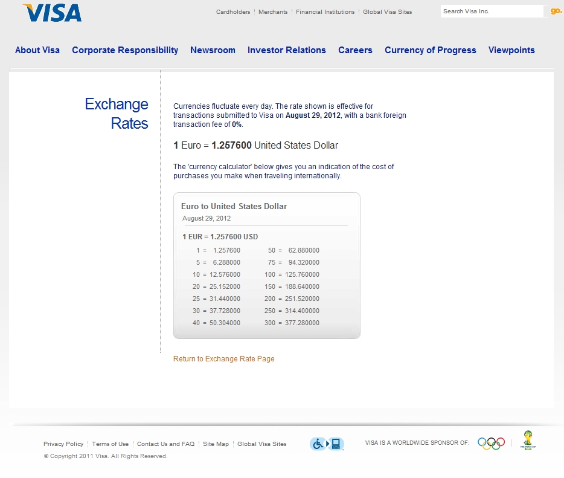This screenshot has height=478, width=564.
Task: Click the Exchange Rates heading
Action: [x=117, y=114]
